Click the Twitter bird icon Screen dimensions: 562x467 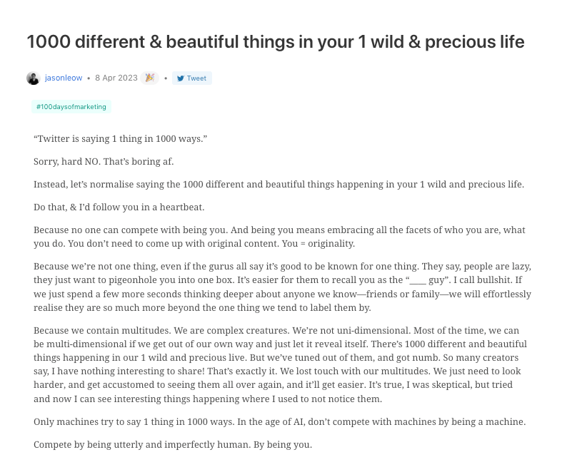click(181, 78)
